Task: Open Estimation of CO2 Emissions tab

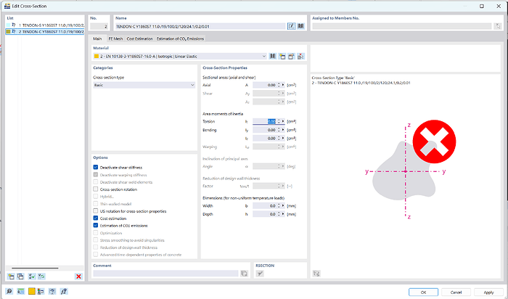Action: coord(180,38)
